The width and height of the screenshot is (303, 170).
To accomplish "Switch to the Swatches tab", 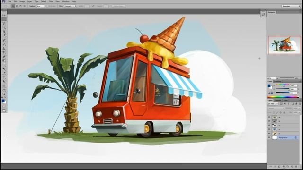I will coord(278,81).
